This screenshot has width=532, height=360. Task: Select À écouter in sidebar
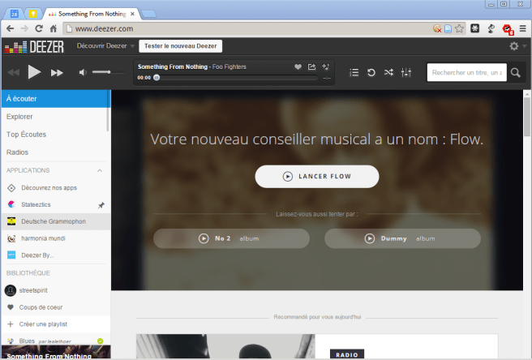(x=56, y=99)
